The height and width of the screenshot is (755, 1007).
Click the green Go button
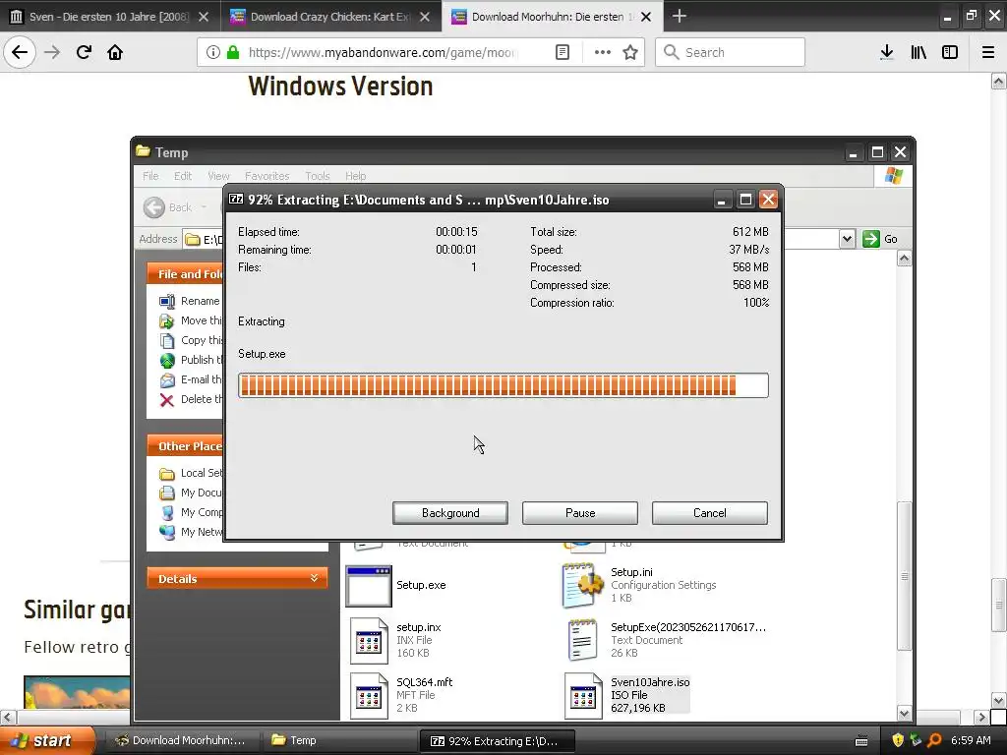880,239
